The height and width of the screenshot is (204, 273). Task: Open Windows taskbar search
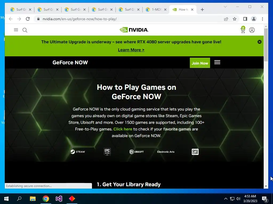coord(19,199)
